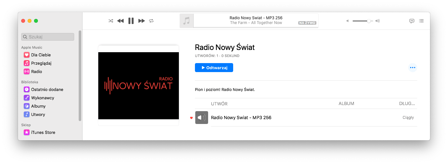Open iTunes Store from sidebar
Screen dimensions: 448x164
point(43,132)
